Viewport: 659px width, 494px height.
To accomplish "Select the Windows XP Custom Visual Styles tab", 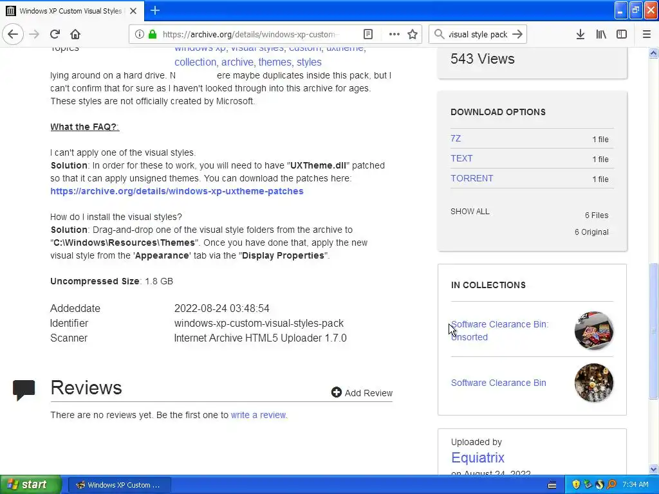I will 71,11.
